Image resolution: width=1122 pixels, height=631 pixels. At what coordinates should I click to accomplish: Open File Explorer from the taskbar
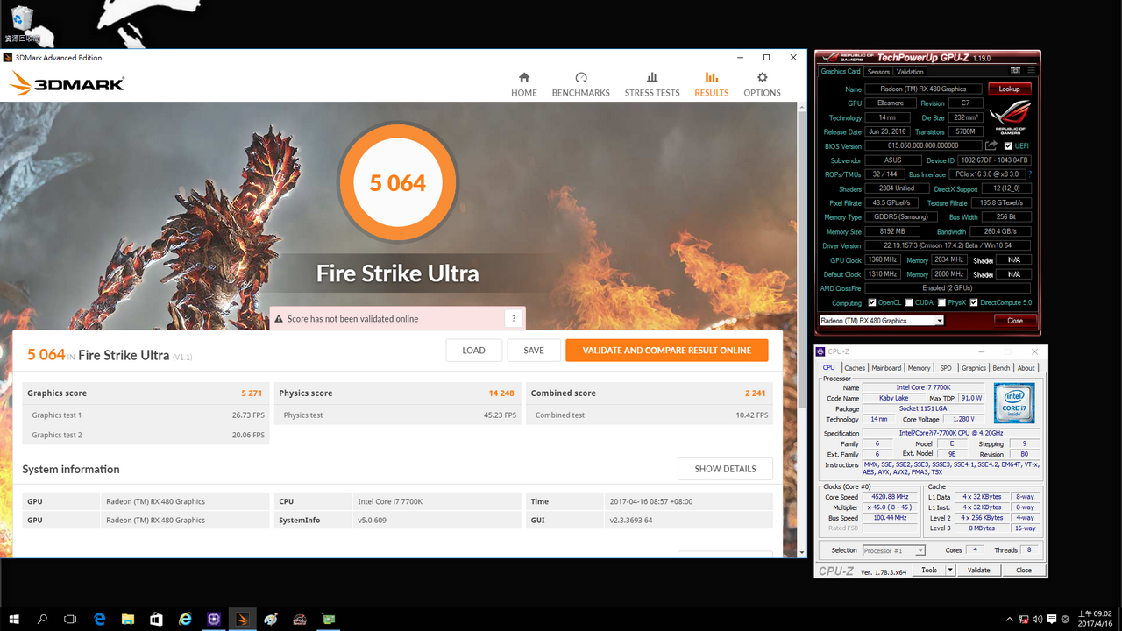[x=128, y=619]
